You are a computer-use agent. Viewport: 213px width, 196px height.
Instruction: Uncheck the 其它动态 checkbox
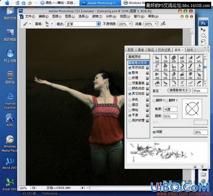(130, 94)
